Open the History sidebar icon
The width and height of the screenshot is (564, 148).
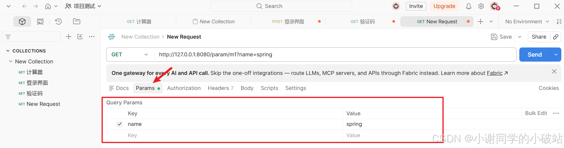pos(58,22)
